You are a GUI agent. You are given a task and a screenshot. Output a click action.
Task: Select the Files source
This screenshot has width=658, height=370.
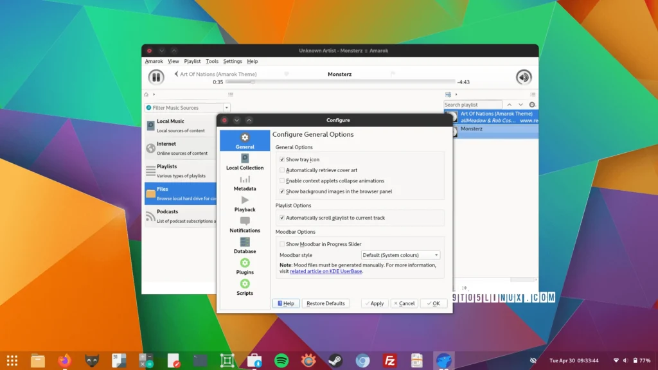181,193
